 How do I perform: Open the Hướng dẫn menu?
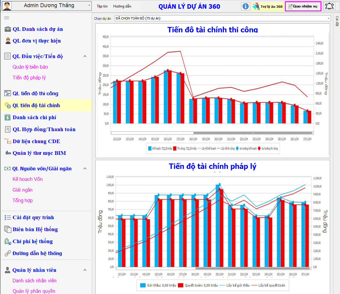point(122,6)
